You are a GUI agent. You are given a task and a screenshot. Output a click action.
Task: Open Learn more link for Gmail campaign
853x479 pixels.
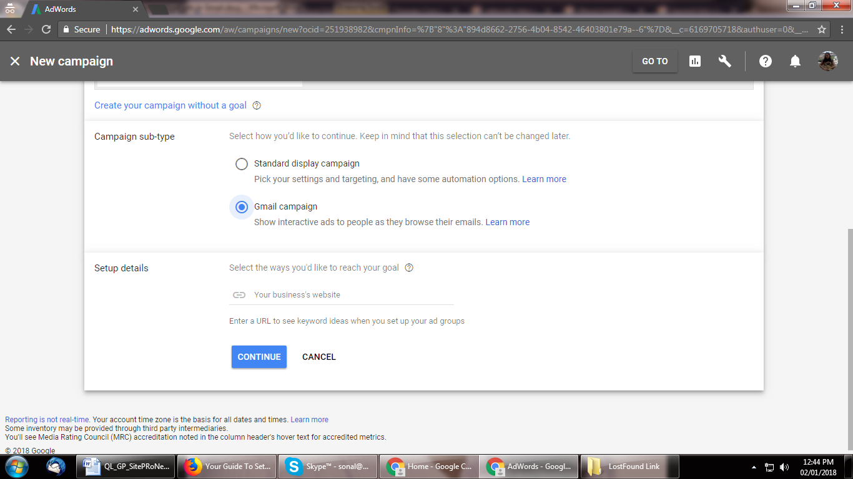click(x=508, y=222)
